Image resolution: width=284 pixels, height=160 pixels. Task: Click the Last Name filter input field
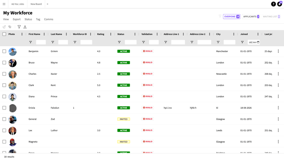coord(63,42)
